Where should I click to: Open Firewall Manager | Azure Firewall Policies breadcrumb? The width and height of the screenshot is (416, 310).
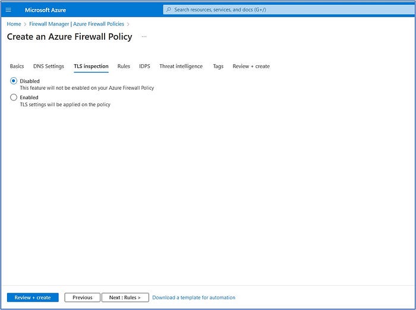click(x=77, y=24)
